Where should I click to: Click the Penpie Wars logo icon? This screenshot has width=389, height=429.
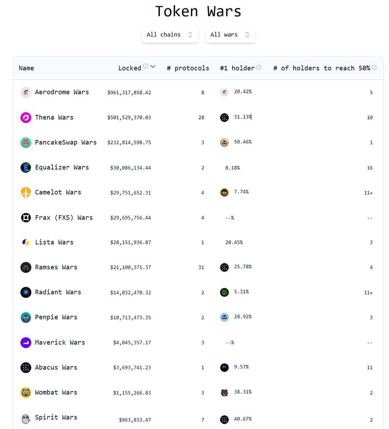[x=25, y=317]
